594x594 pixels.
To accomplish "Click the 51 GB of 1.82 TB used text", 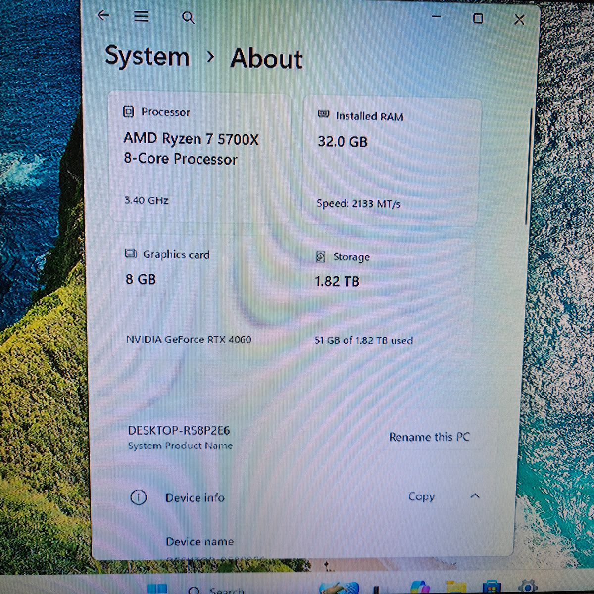I will tap(364, 340).
